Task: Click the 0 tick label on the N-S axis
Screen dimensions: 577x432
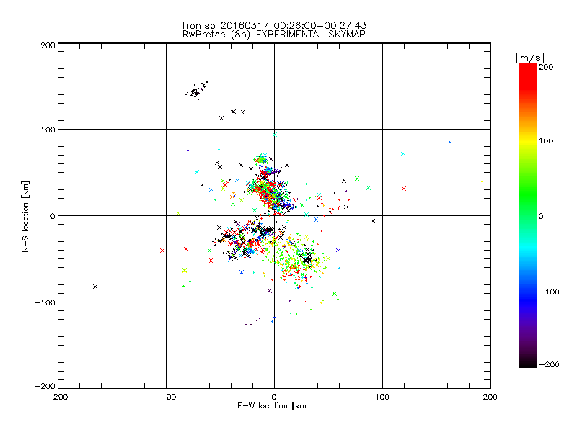Action: point(53,216)
